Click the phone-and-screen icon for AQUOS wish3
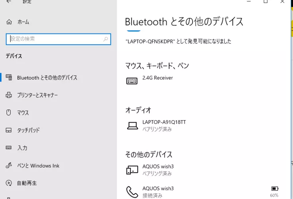The image size is (293, 199). (132, 170)
